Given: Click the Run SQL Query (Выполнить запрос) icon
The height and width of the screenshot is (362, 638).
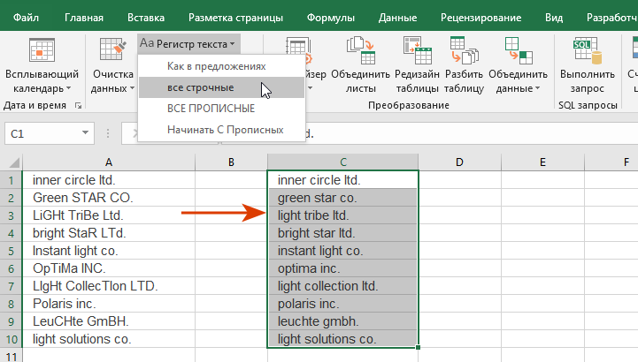Looking at the screenshot, I should (x=588, y=50).
